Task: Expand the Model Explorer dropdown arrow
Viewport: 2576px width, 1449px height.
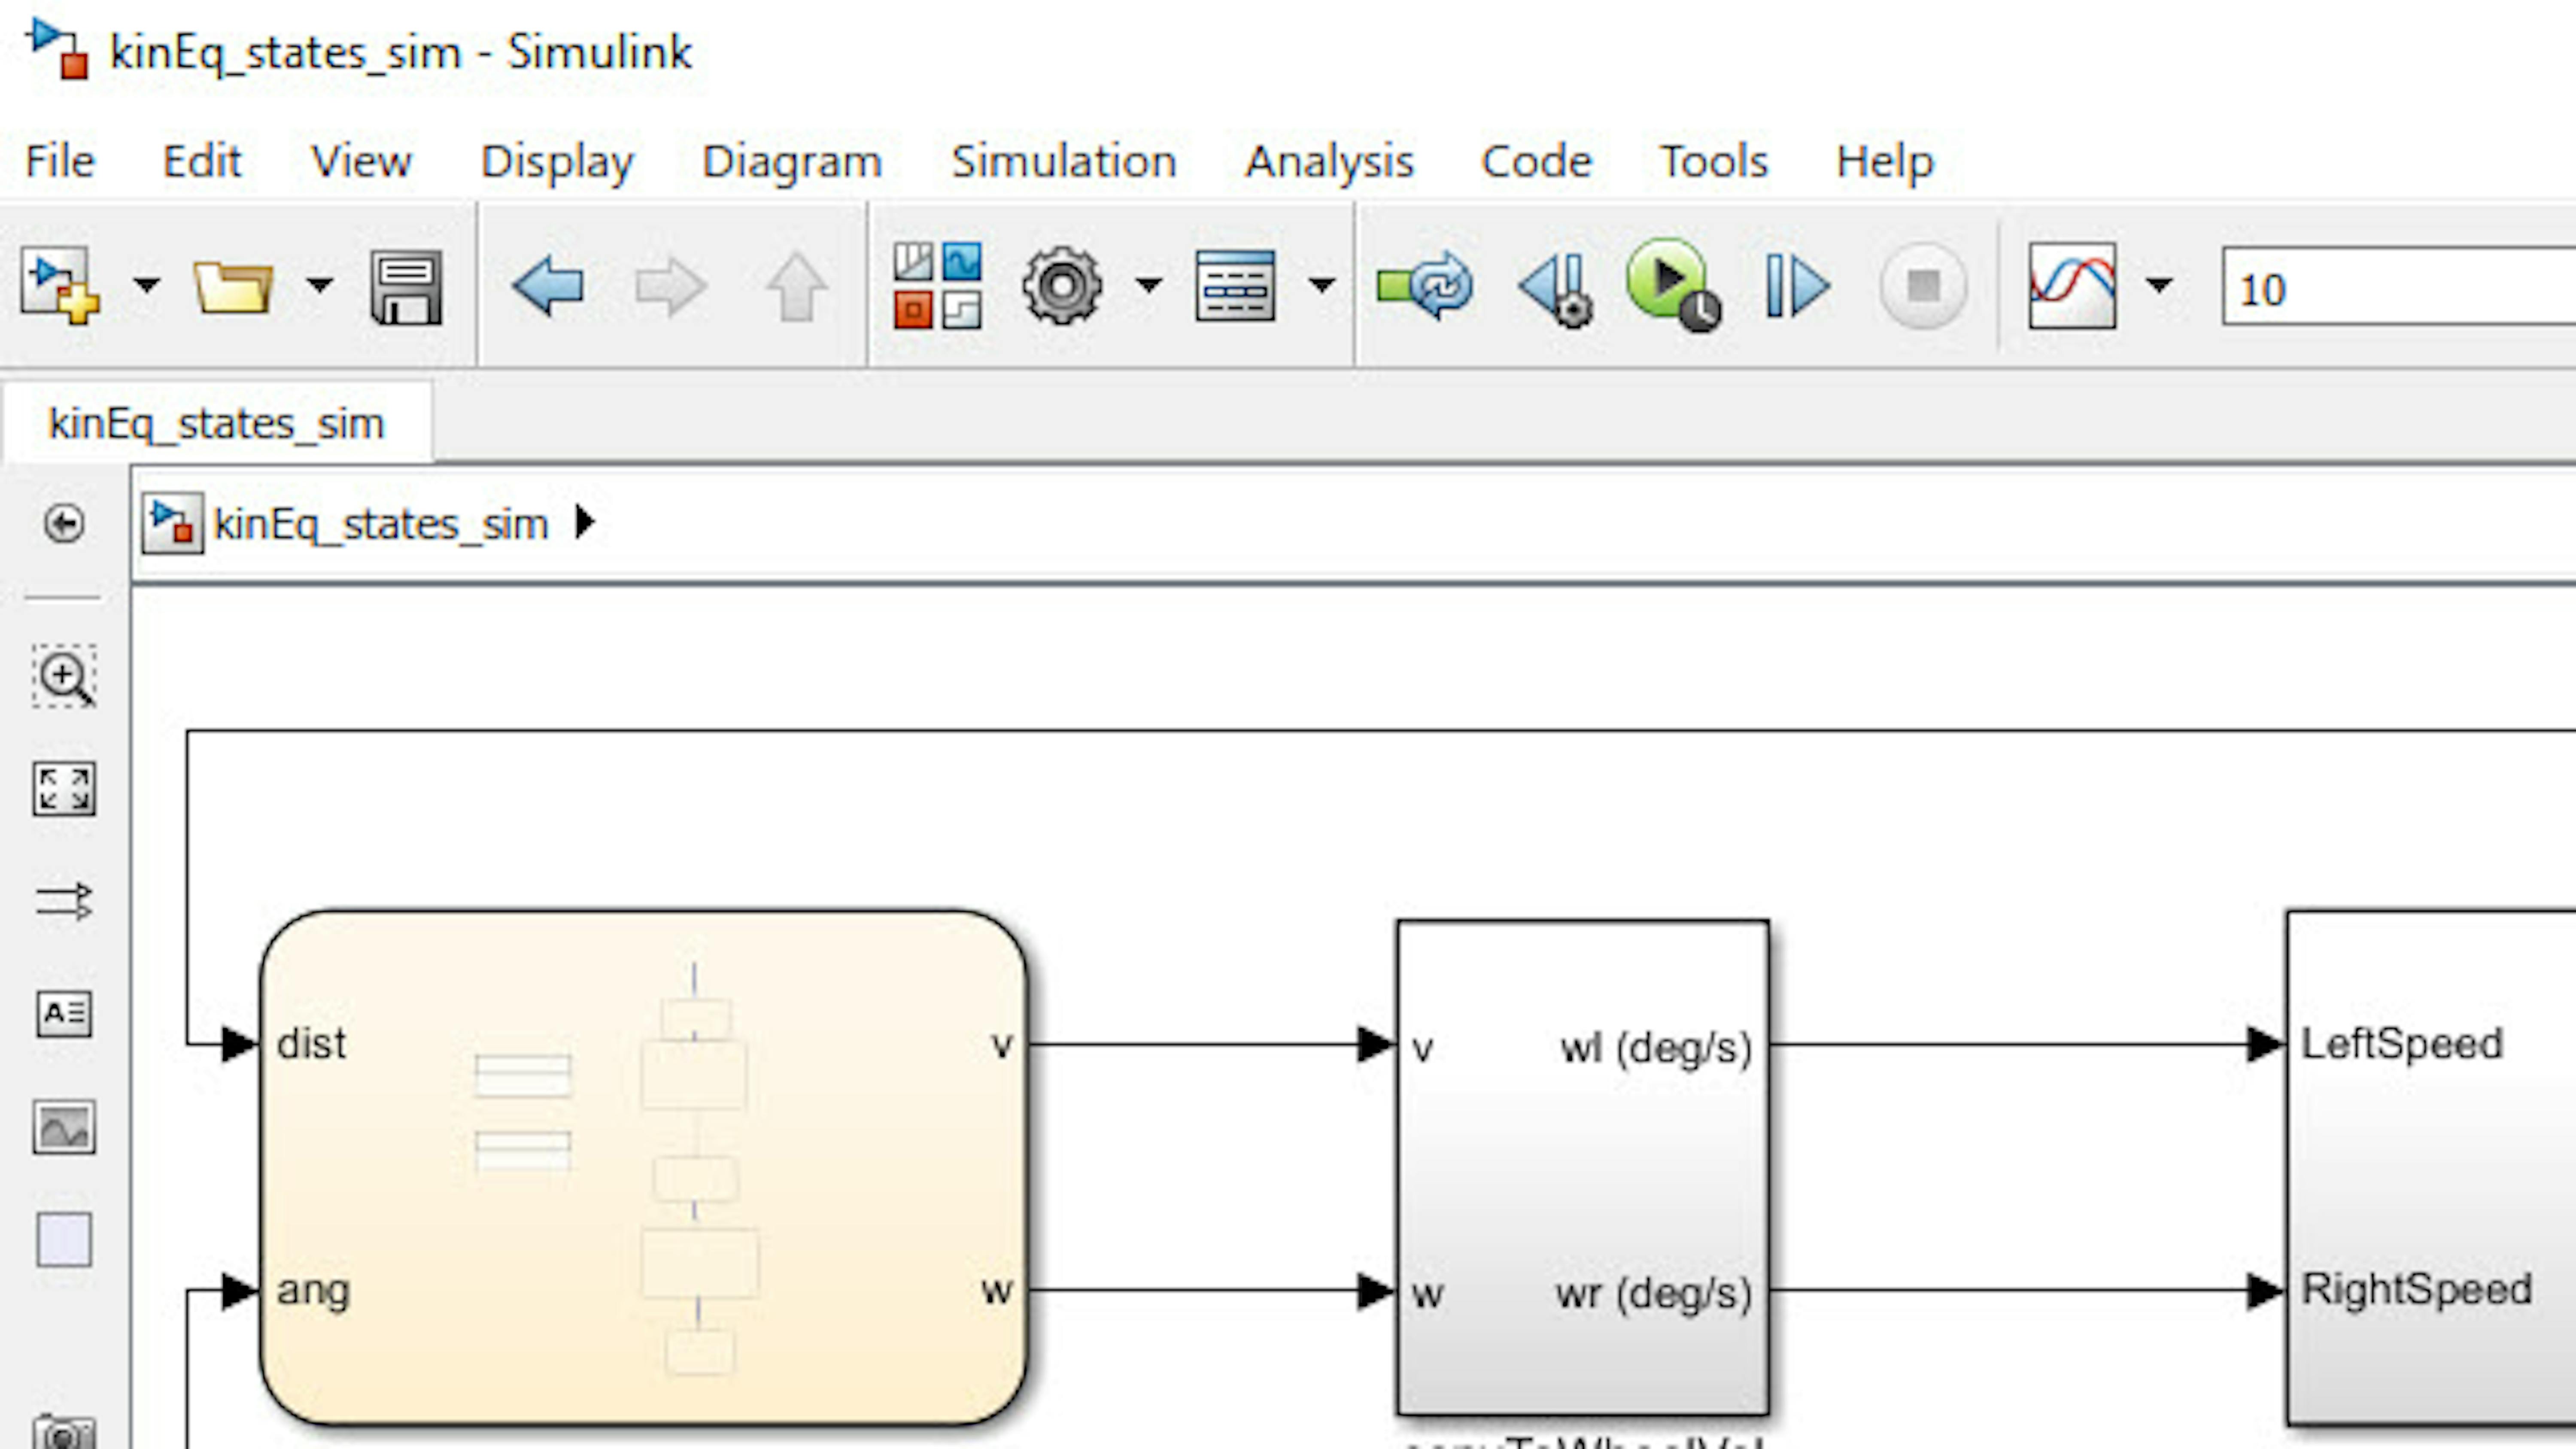Action: point(1322,286)
